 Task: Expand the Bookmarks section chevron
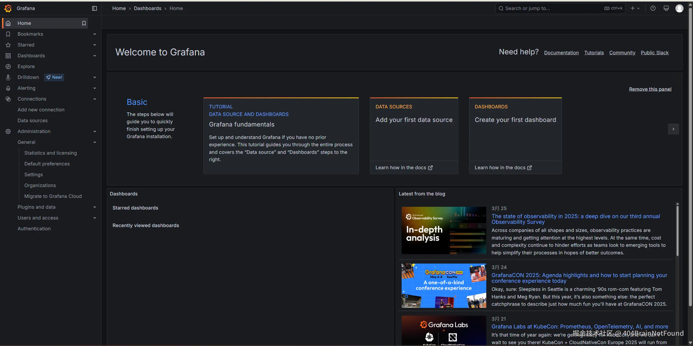(95, 34)
